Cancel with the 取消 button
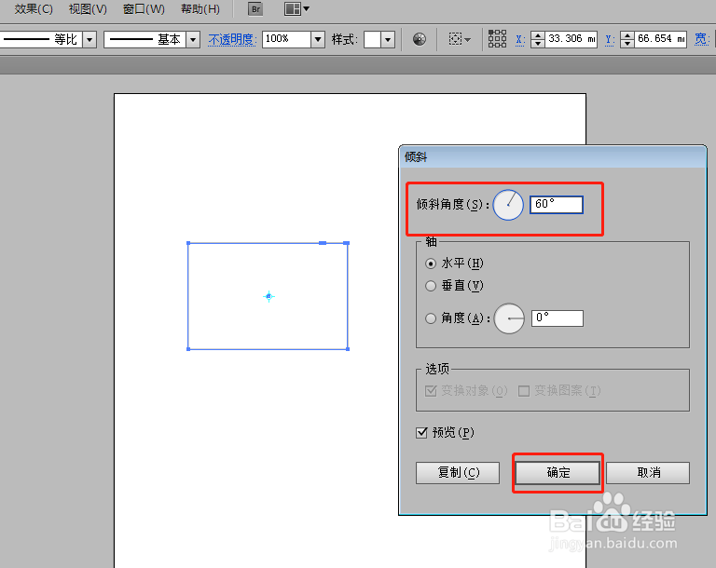Image resolution: width=716 pixels, height=568 pixels. 648,473
